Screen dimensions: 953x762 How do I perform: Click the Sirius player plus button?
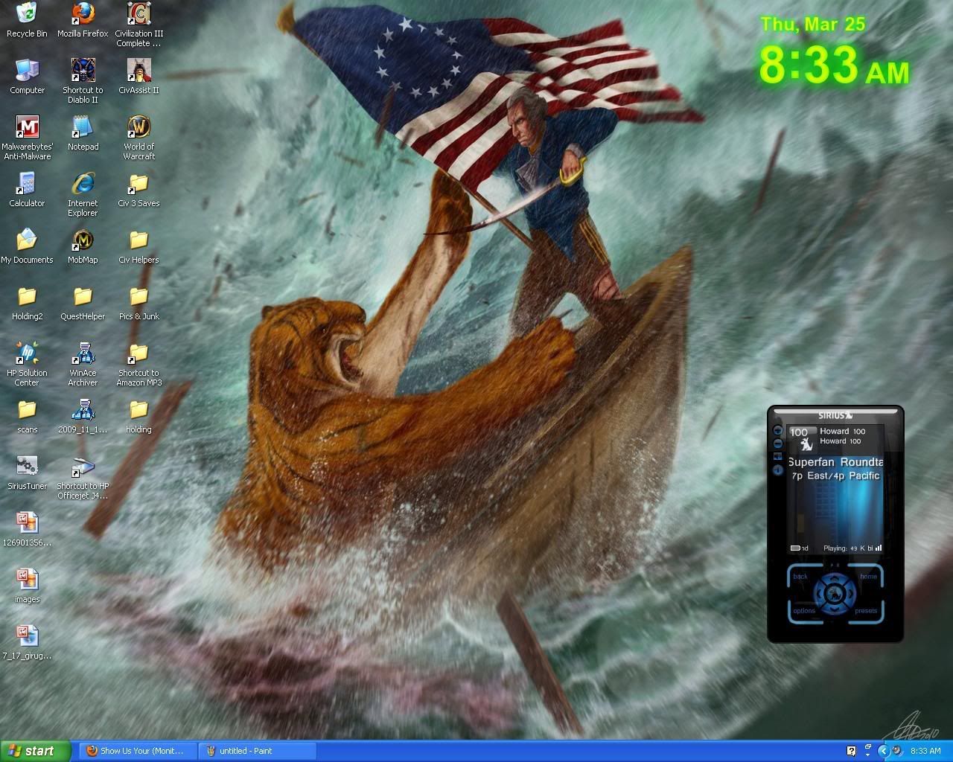point(778,430)
